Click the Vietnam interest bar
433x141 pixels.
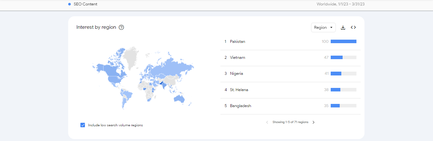coord(344,58)
